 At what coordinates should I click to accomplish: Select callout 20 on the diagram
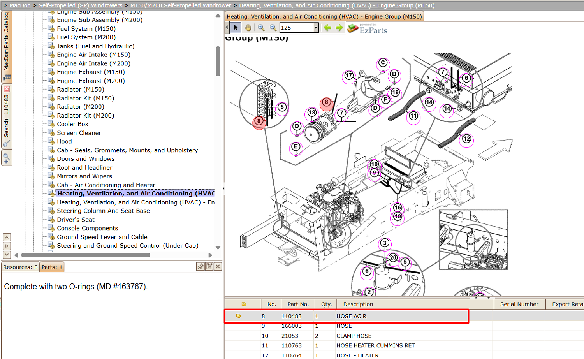(393, 258)
